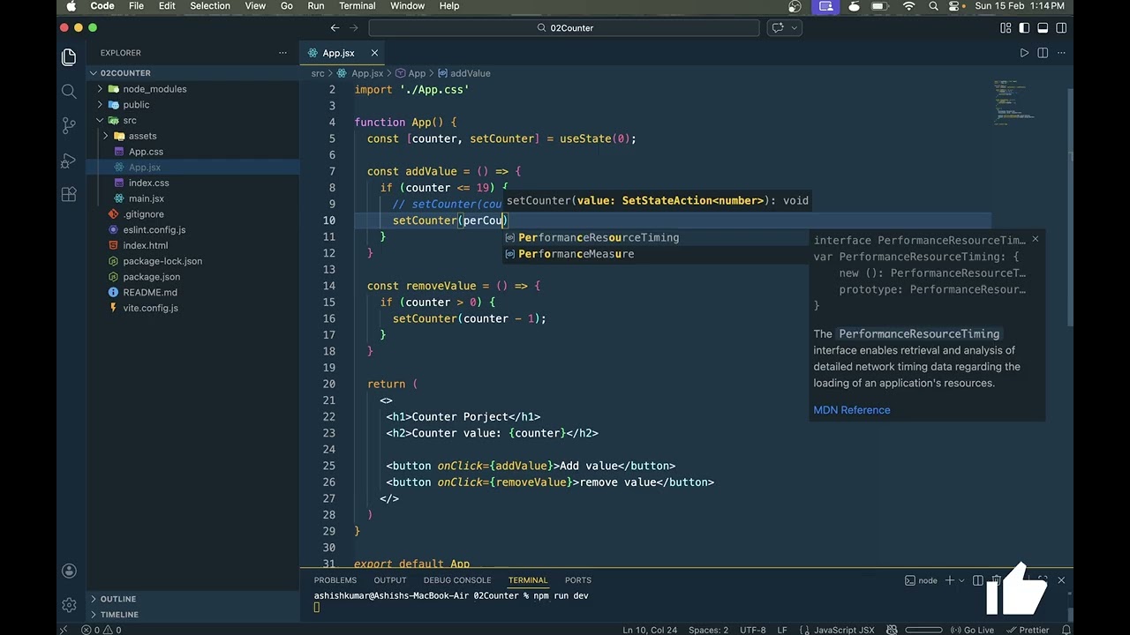Run the code with the play icon
This screenshot has width=1130, height=635.
(1024, 53)
